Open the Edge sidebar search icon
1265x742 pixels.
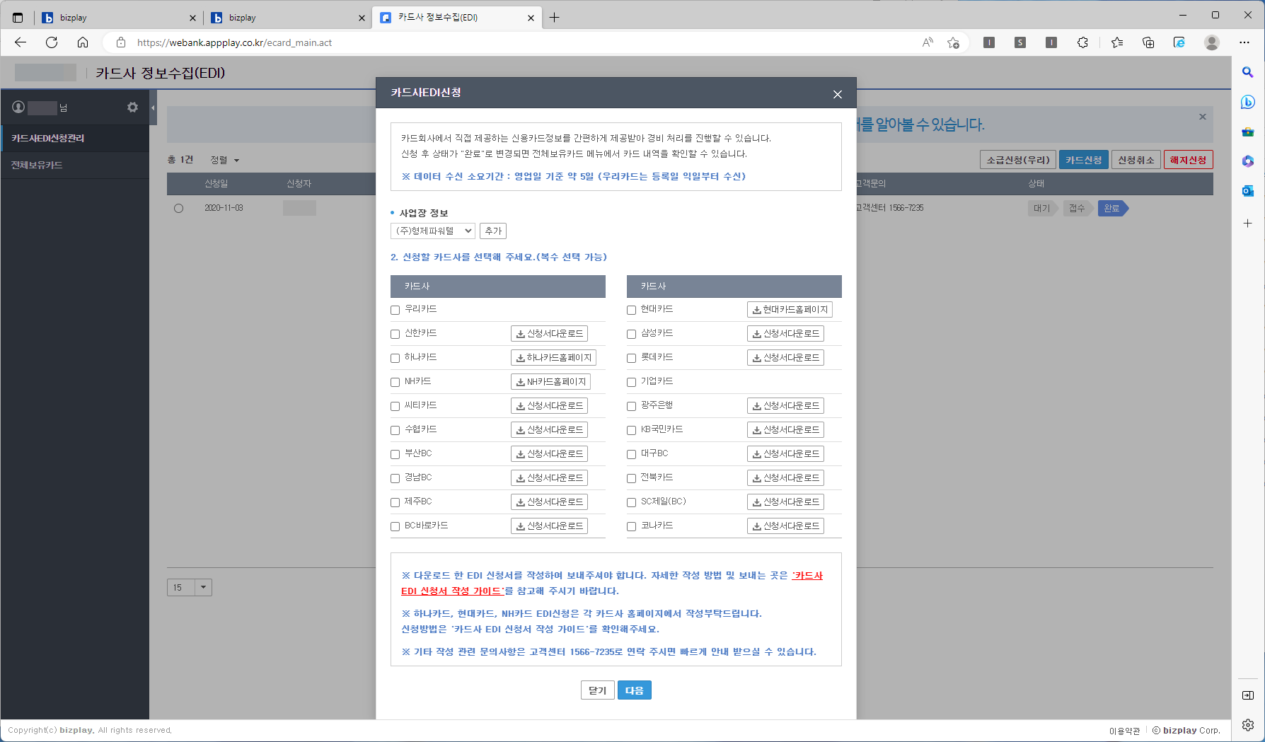coord(1248,72)
